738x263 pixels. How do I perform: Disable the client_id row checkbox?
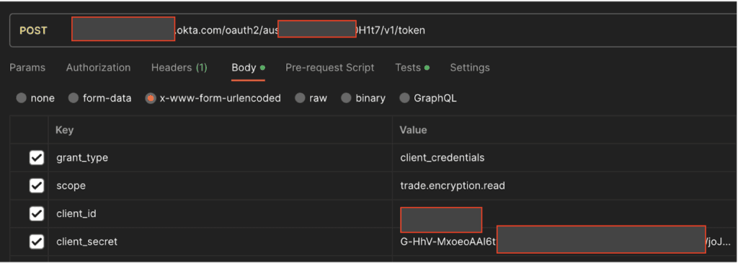coord(37,213)
